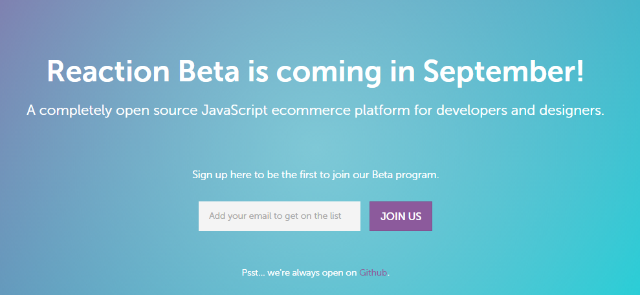This screenshot has width=640, height=295.
Task: Click the word "completely" in the subtitle
Action: (x=76, y=110)
